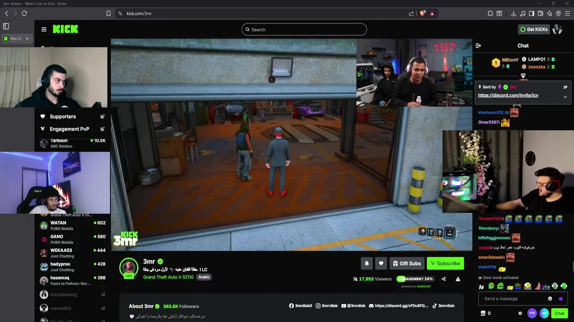This screenshot has height=322, width=574.
Task: Subscribe to 3mr channel
Action: pos(445,263)
